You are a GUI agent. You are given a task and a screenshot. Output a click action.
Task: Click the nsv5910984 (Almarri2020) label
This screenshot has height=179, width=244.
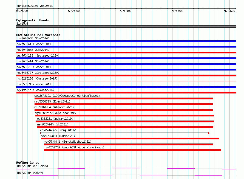(54, 107)
